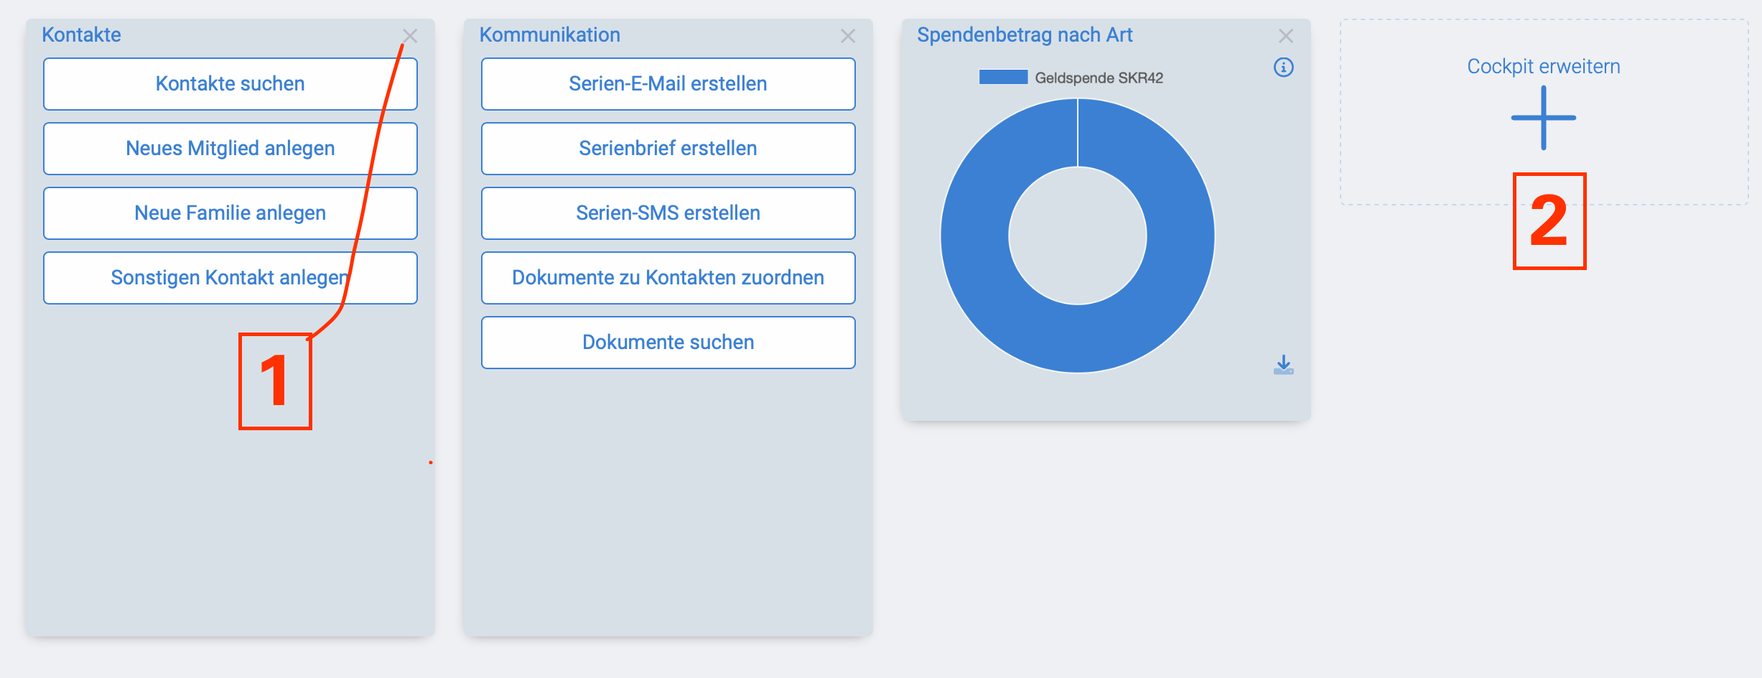Choose Sonstigen Kontakt anlegen
Image resolution: width=1762 pixels, height=678 pixels.
[230, 278]
